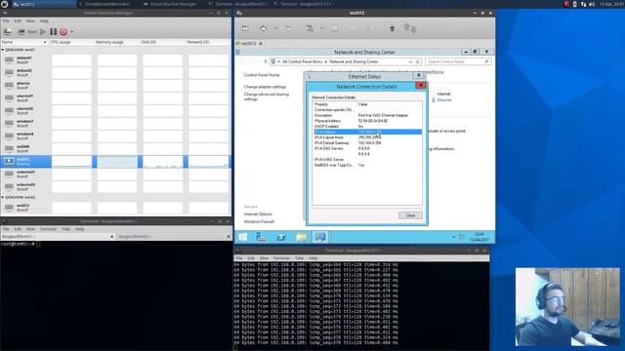
Task: Open Server Manager from Windows taskbar
Action: point(261,237)
